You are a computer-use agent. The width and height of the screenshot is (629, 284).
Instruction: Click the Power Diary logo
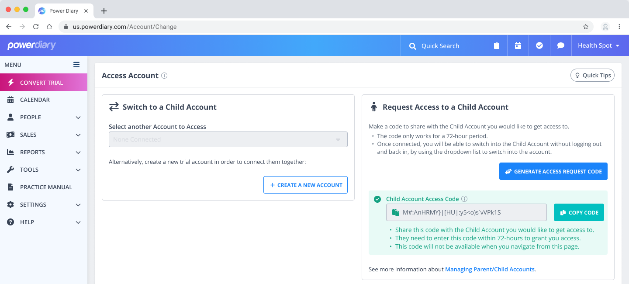tap(31, 45)
